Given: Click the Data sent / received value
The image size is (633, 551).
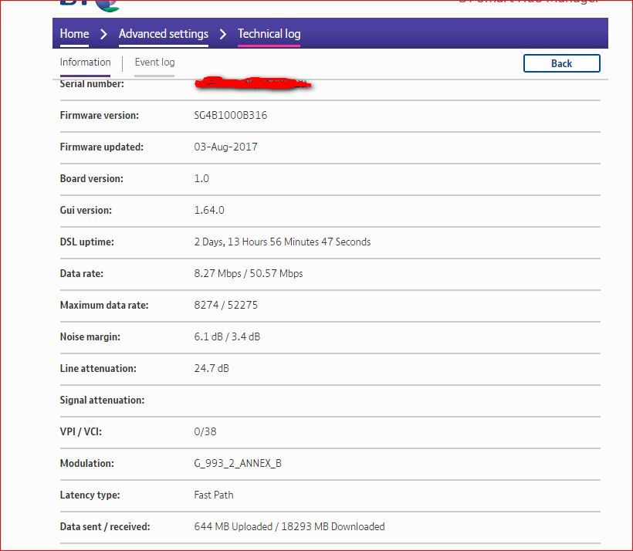Looking at the screenshot, I should 289,527.
